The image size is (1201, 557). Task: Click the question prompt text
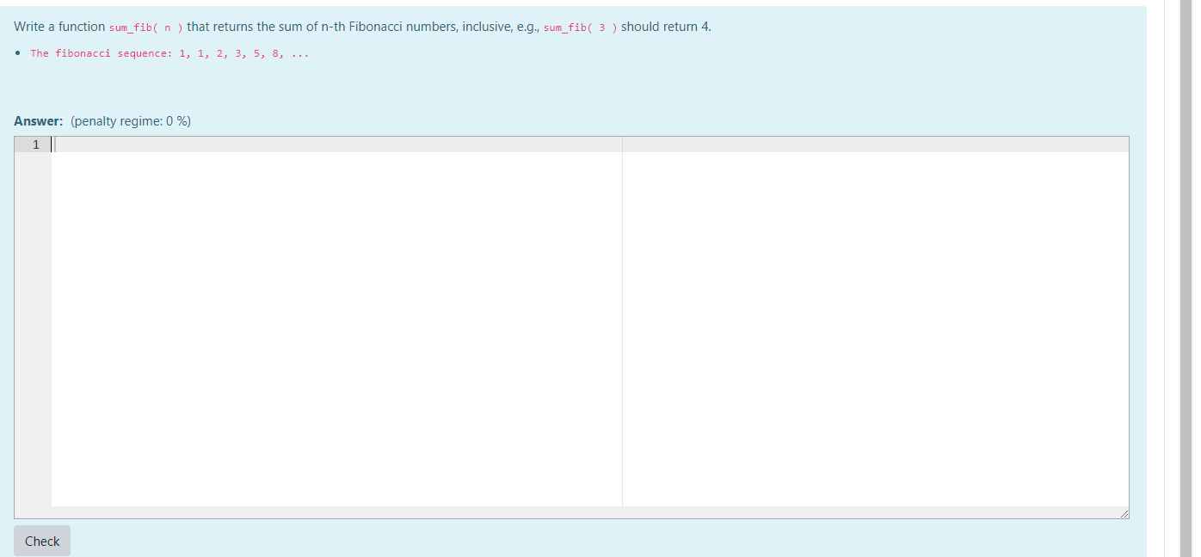tap(258, 26)
